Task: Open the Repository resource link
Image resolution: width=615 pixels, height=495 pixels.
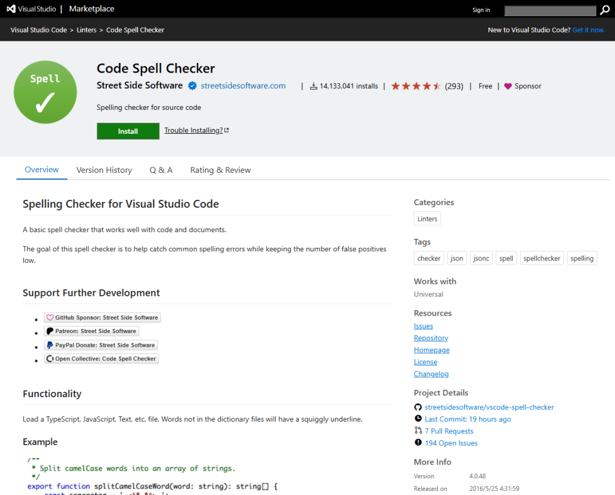Action: (x=431, y=338)
